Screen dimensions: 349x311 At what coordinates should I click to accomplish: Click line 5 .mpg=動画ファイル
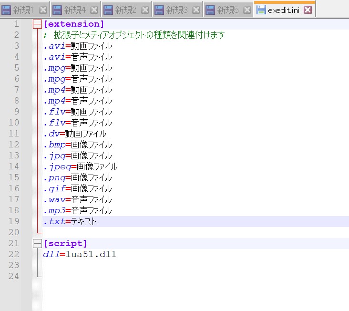78,68
